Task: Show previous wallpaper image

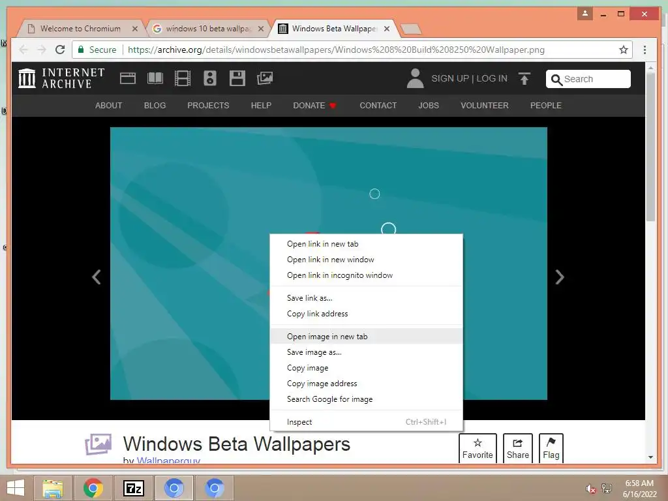Action: (x=97, y=277)
